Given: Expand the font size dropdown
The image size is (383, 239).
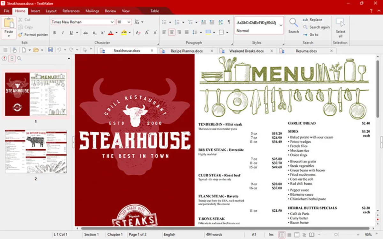Looking at the screenshot, I should (x=129, y=22).
